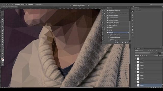
Task: Open the History panel from the collapsed dock
Action: [132, 9]
